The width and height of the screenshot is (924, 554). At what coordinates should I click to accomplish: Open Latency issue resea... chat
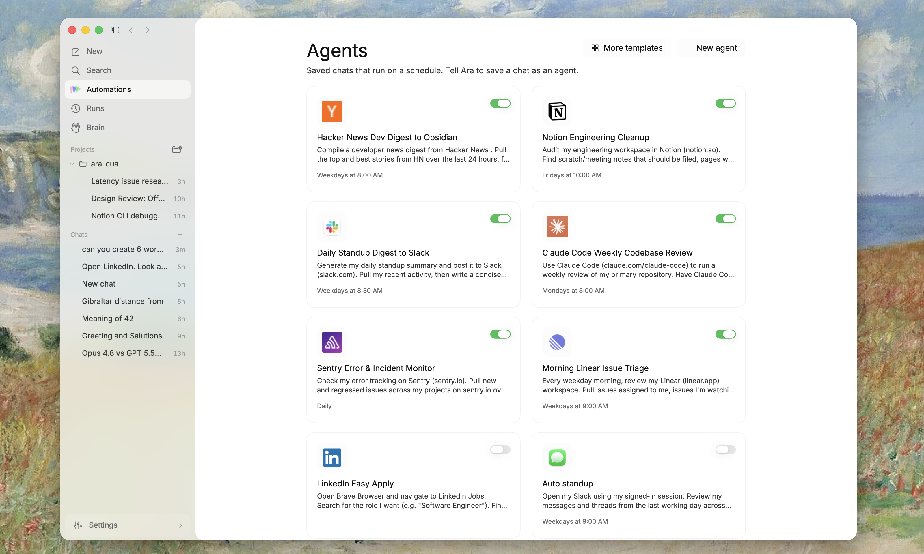(127, 181)
